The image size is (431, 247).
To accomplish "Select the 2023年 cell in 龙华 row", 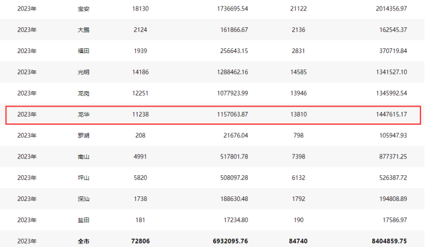I will 27,115.
